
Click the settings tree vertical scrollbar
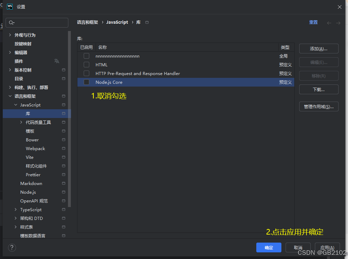(x=69, y=119)
